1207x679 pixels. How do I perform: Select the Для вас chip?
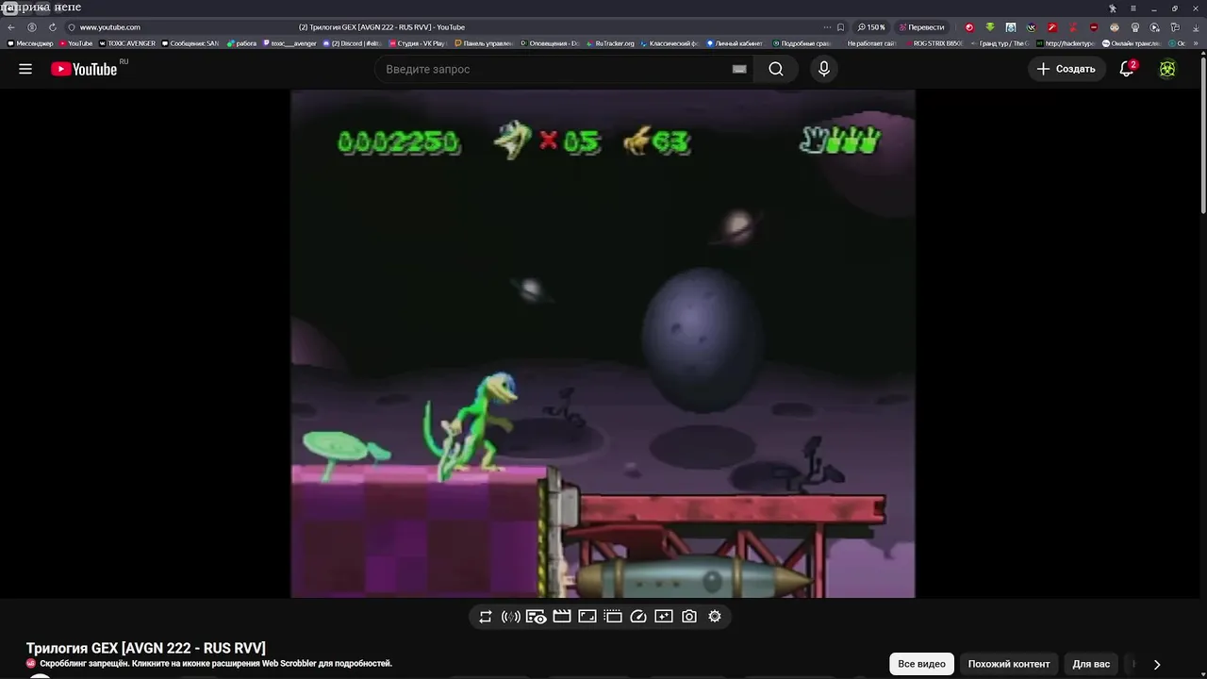(1091, 664)
